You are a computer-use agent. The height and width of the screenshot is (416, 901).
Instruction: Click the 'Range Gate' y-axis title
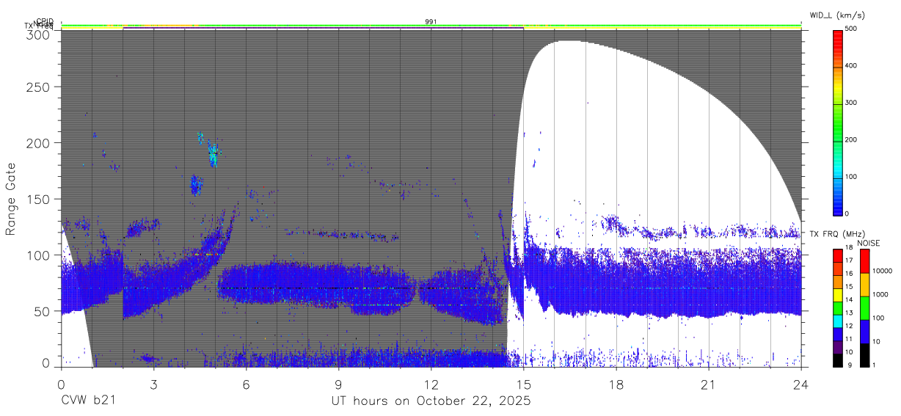pos(11,199)
